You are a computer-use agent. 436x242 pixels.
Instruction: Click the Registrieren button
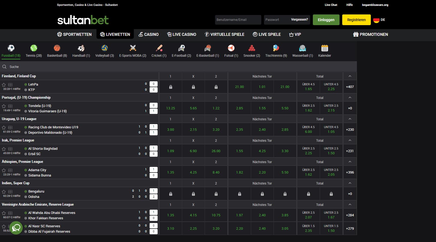coord(356,20)
